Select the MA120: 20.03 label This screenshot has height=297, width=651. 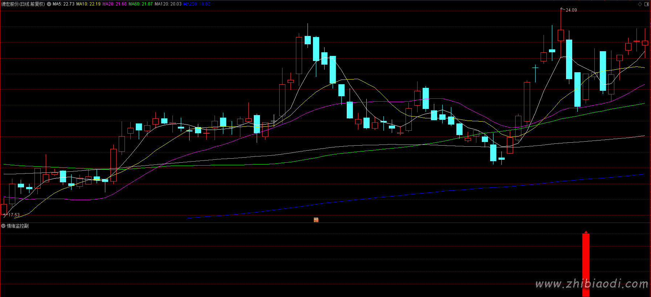pos(168,4)
